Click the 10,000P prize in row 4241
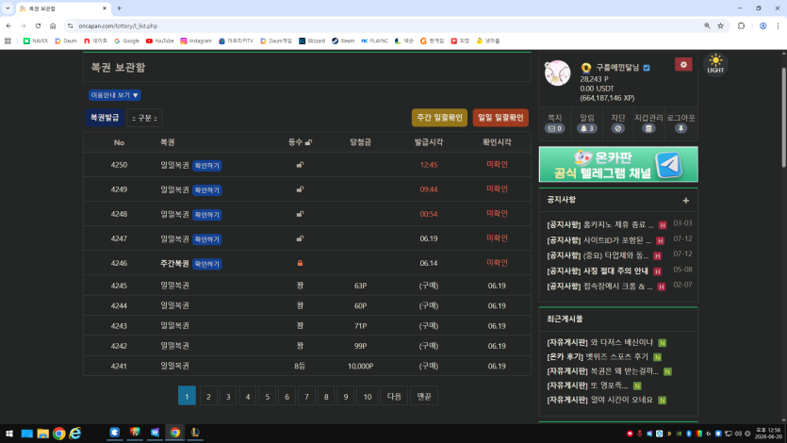This screenshot has width=787, height=443. point(360,367)
